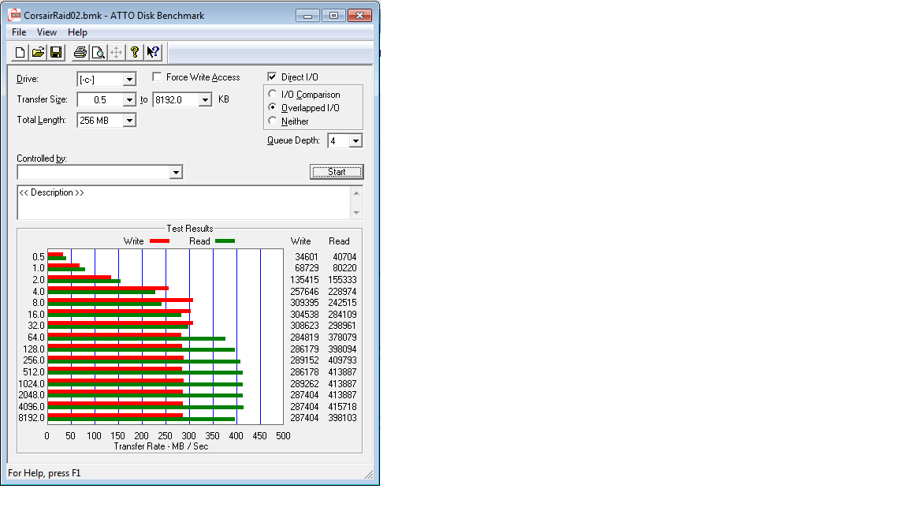This screenshot has width=908, height=511.
Task: Click the Read value 409793
Action: [x=342, y=360]
